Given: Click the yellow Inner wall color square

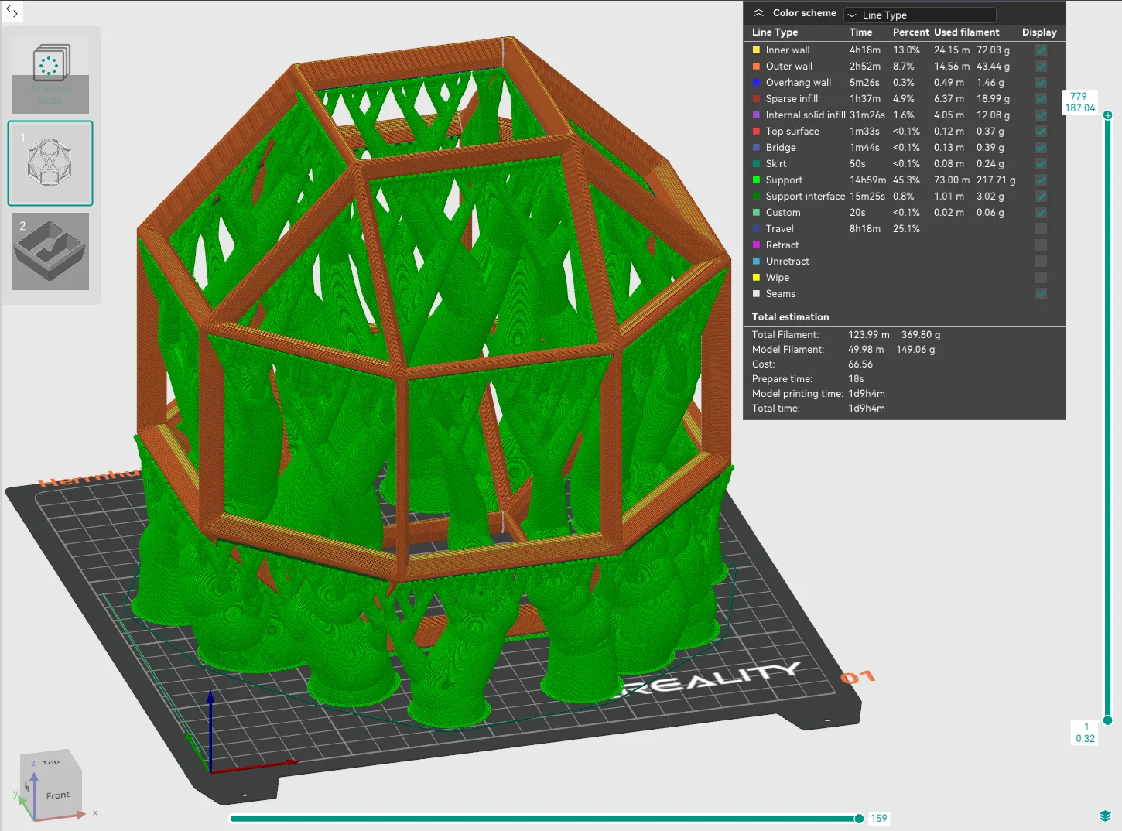Looking at the screenshot, I should [756, 50].
